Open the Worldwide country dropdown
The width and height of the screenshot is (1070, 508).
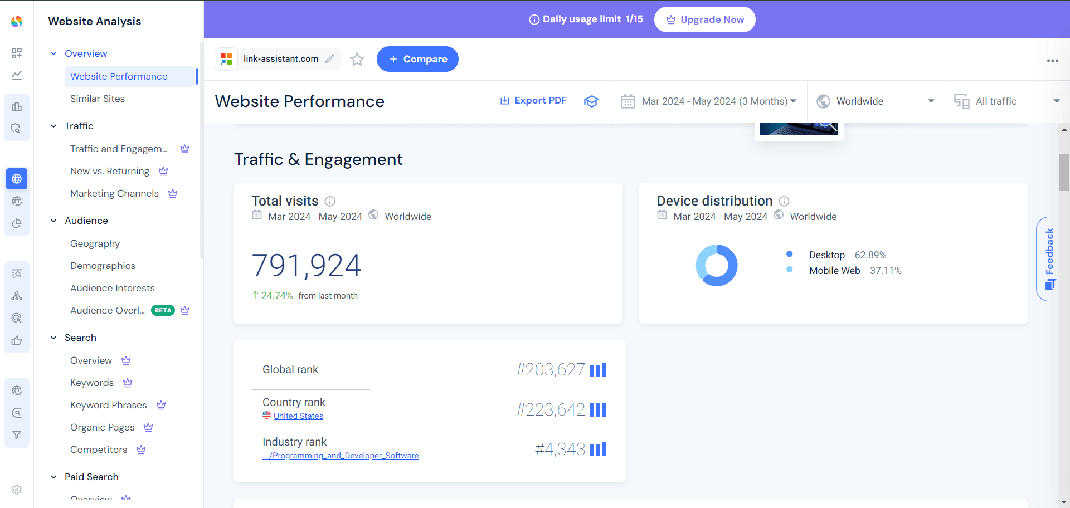(x=876, y=101)
